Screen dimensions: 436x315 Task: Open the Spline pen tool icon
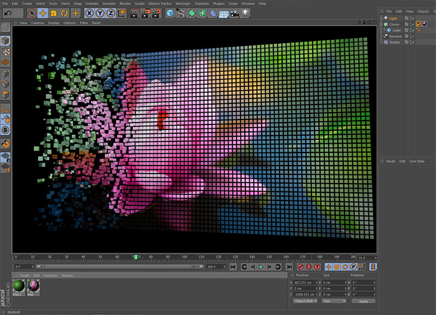181,13
